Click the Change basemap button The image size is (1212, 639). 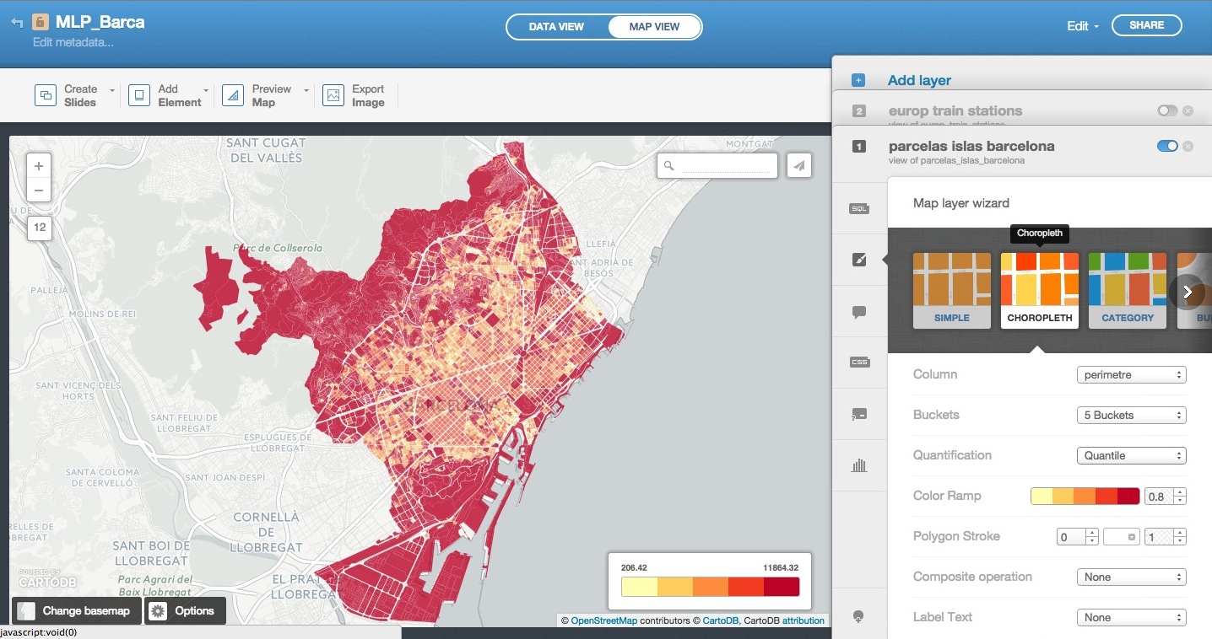tap(76, 610)
